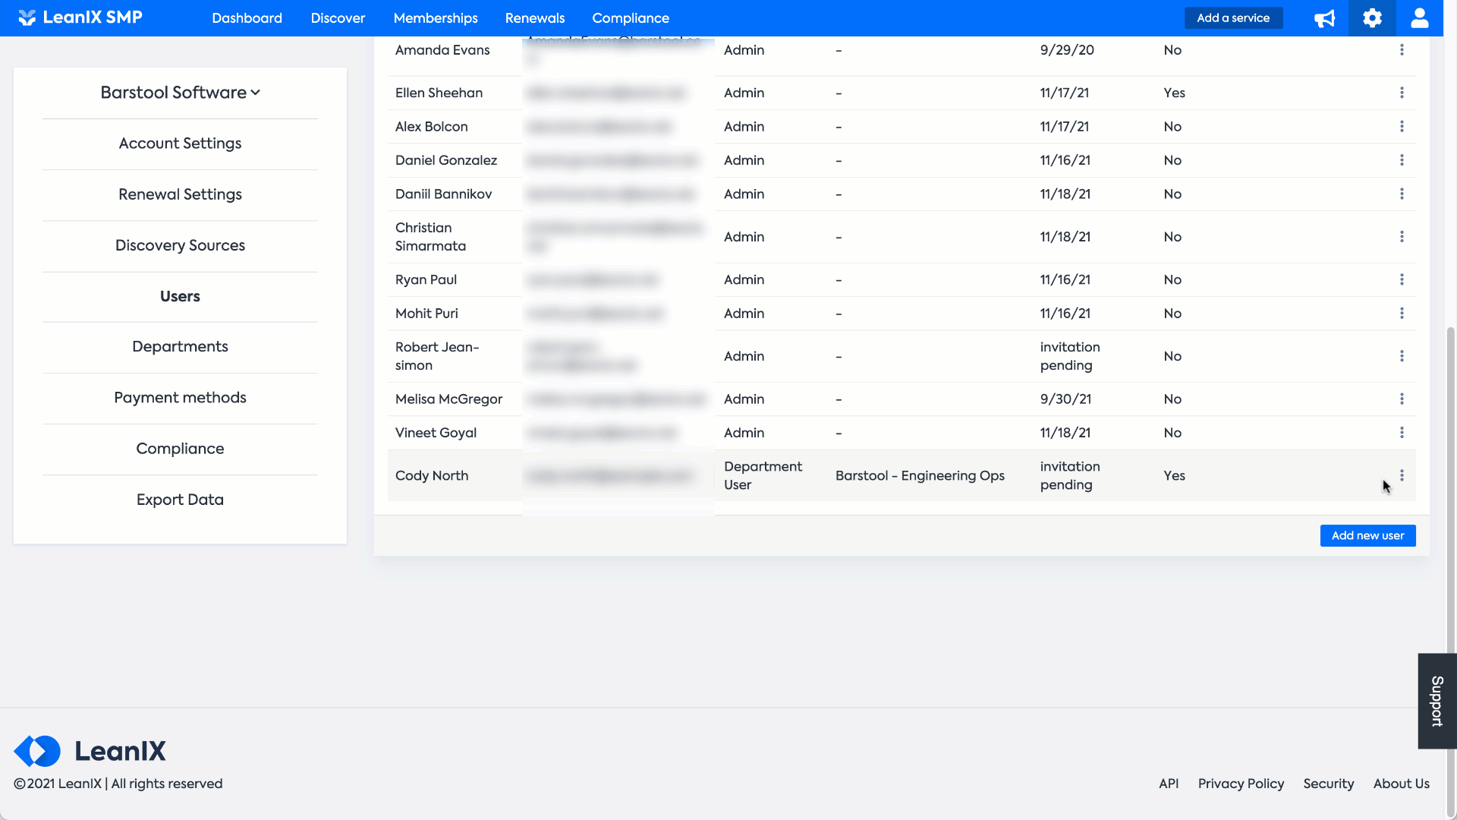This screenshot has height=820, width=1457.
Task: Click the Add new user button
Action: point(1367,535)
